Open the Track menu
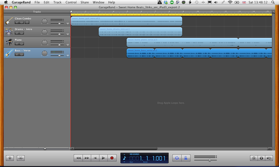 57,2
